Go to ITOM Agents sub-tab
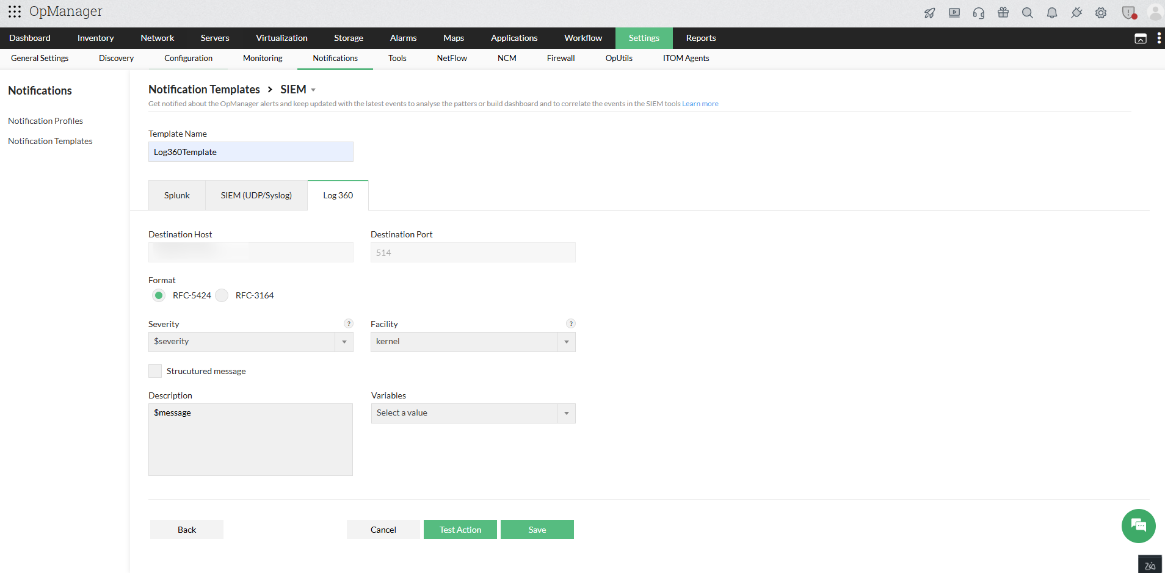1165x573 pixels. point(686,59)
